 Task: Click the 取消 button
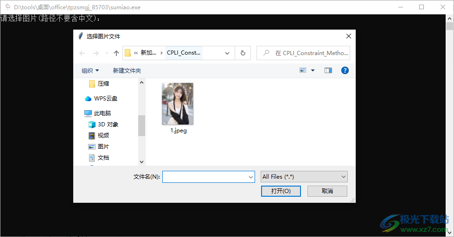coord(327,191)
